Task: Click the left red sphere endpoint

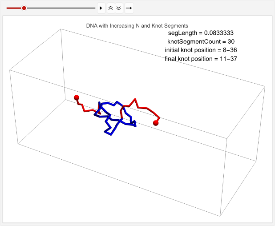Action: (77, 97)
